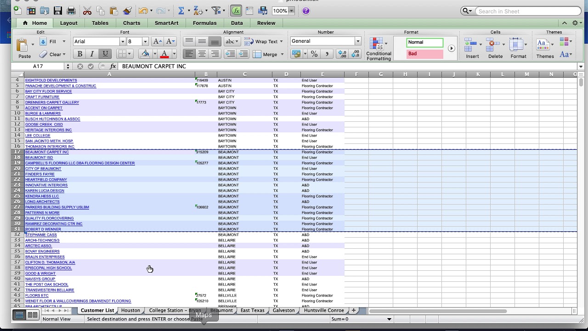This screenshot has width=588, height=331.
Task: Create a new workbook from the toolbar
Action: 17,11
